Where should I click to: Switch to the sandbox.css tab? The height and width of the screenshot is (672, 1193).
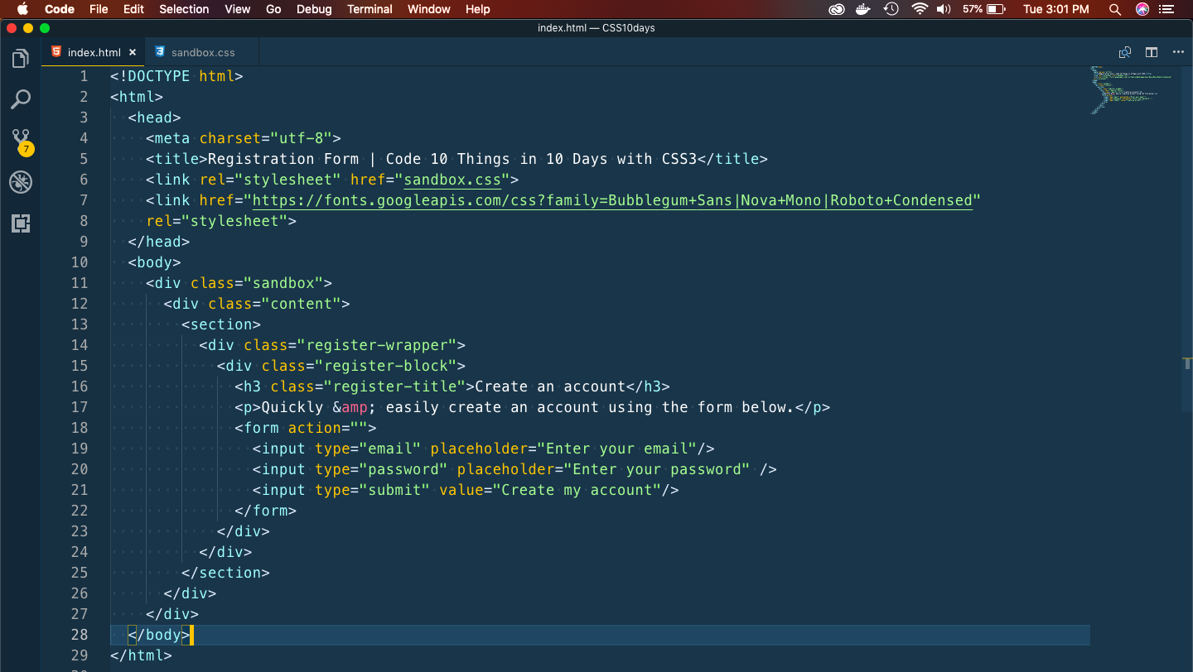pos(202,52)
